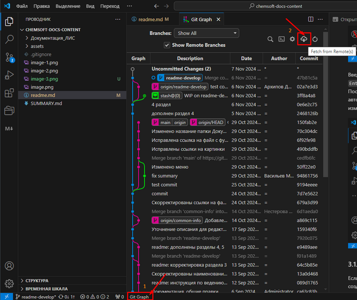The image size is (357, 300).
Task: Click the Git Graph status bar button
Action: click(139, 297)
